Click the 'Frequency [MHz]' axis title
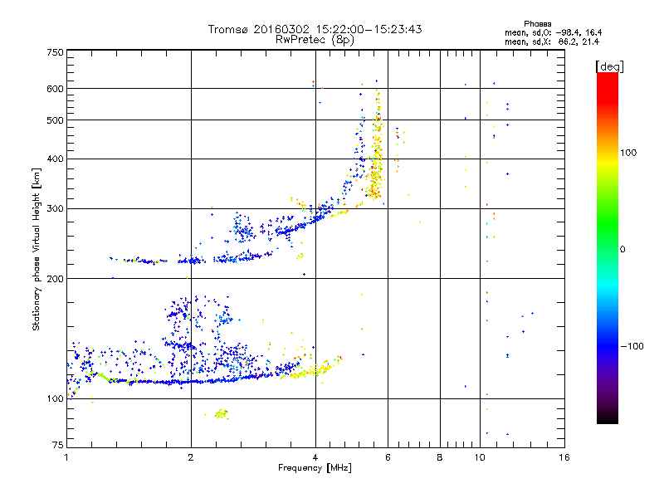Image resolution: width=664 pixels, height=498 pixels. point(315,468)
